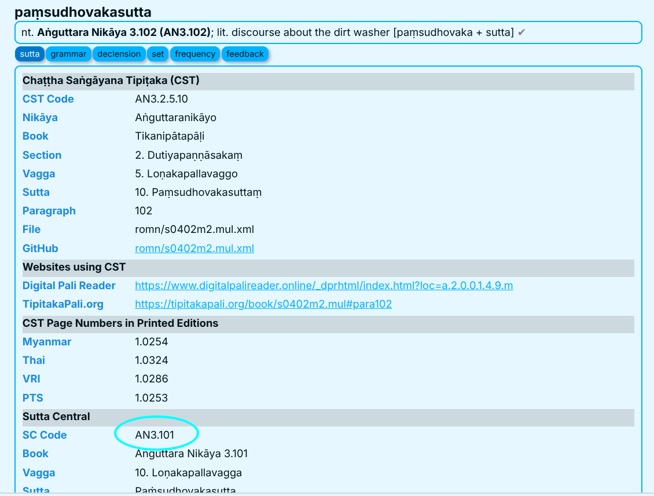Click the headword title paṃsudhovakasutta
The width and height of the screenshot is (654, 496).
point(83,12)
